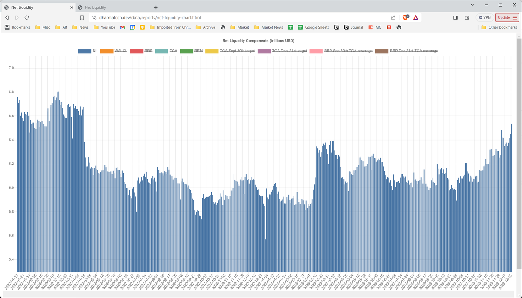Click the Notion bookmark icon
Image resolution: width=522 pixels, height=298 pixels.
point(336,27)
